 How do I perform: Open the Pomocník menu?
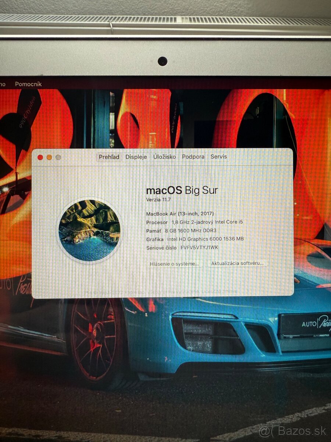[28, 84]
